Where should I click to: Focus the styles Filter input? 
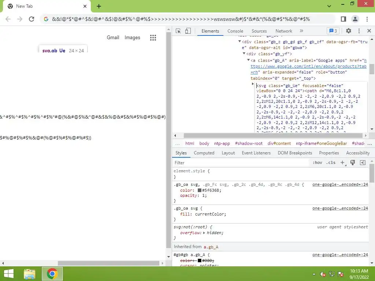(x=241, y=163)
